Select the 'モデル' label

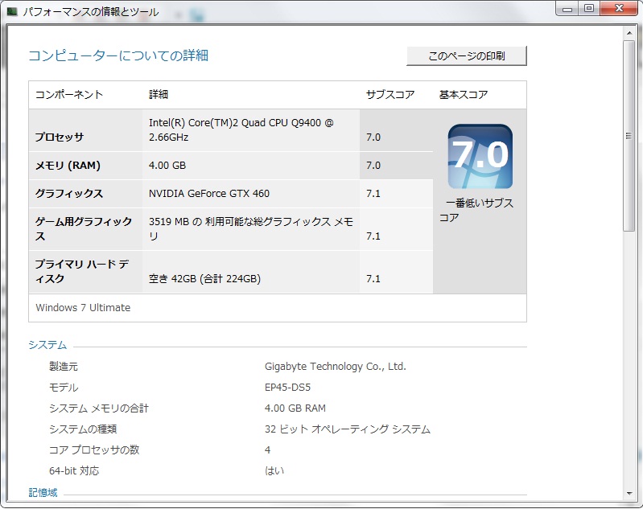pyautogui.click(x=64, y=388)
